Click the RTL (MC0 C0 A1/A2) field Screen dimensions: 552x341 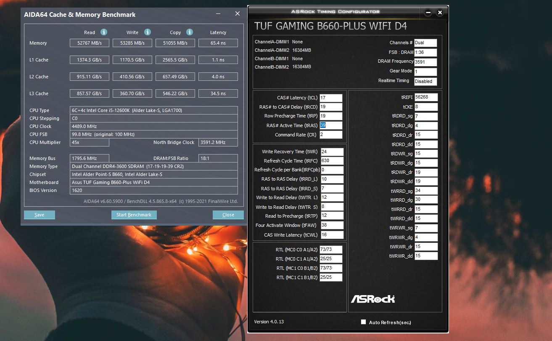pyautogui.click(x=331, y=250)
